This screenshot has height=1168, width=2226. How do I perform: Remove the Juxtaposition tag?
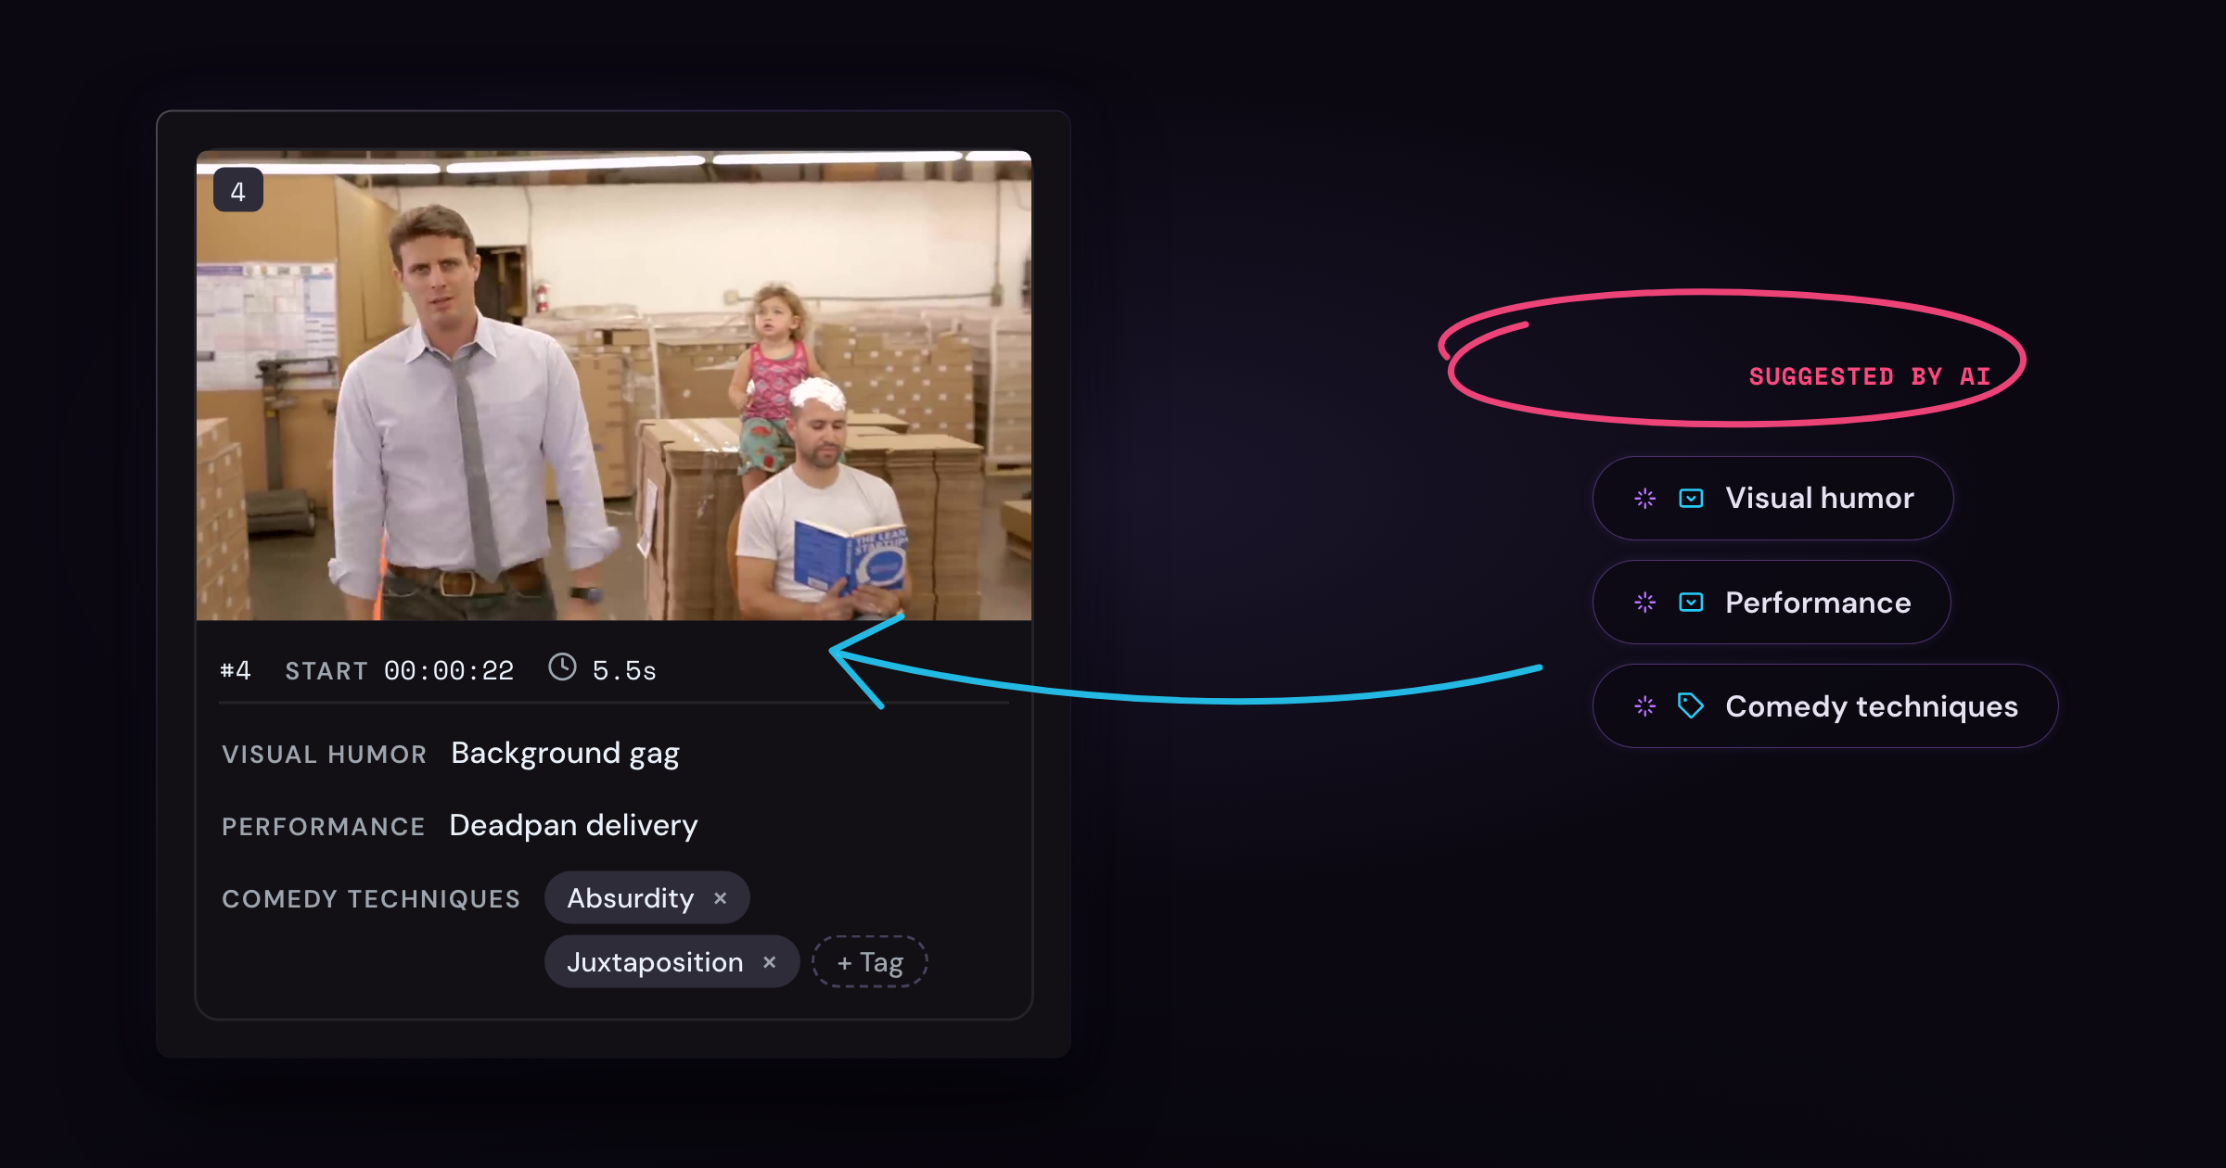coord(769,962)
